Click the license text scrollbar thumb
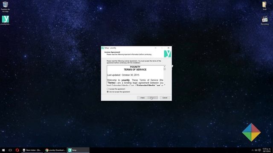Viewport: 273px width, 153px height. click(165, 69)
